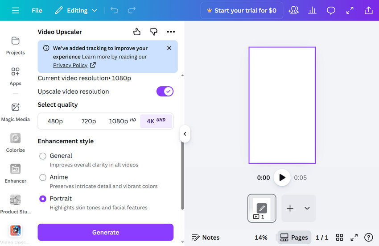Screen dimensions: 379x246
Task: Click the 14% zoom level
Action: click(x=261, y=238)
